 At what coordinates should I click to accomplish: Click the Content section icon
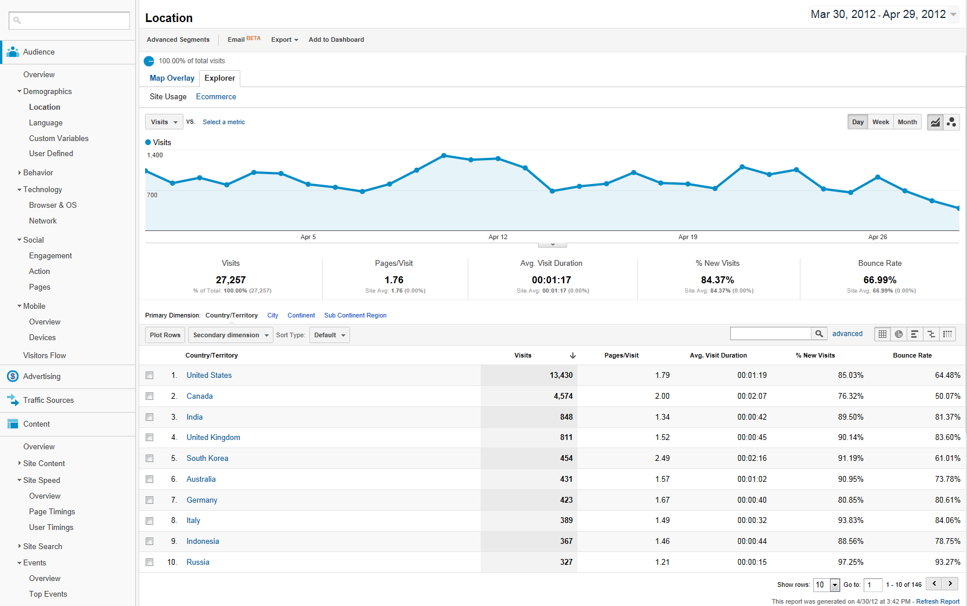(x=13, y=424)
